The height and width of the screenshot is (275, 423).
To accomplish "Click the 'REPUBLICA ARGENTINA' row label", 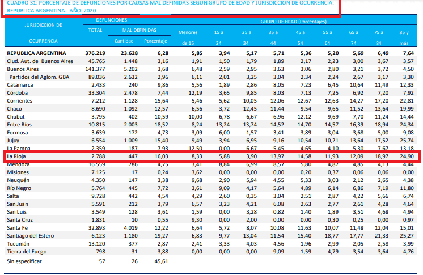I will tap(36, 53).
